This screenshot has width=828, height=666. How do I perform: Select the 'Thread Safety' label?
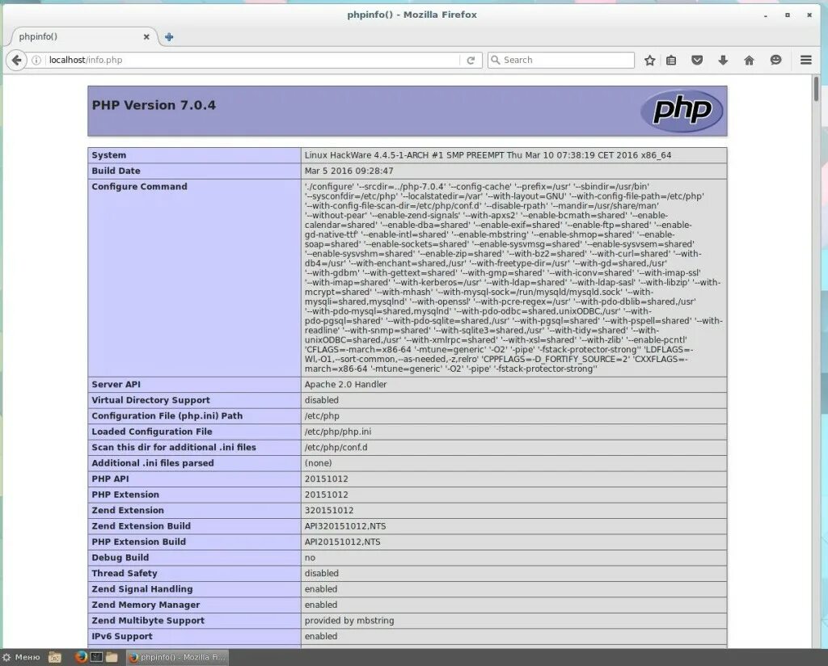[x=124, y=573]
